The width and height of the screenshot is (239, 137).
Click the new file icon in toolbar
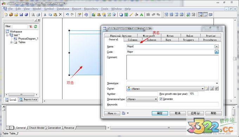pyautogui.click(x=6, y=15)
